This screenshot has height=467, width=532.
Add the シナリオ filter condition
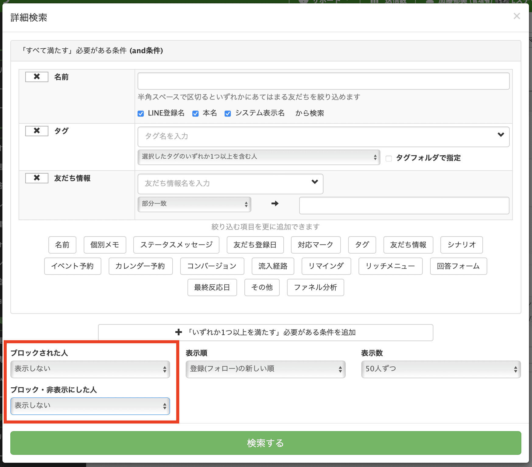click(461, 245)
